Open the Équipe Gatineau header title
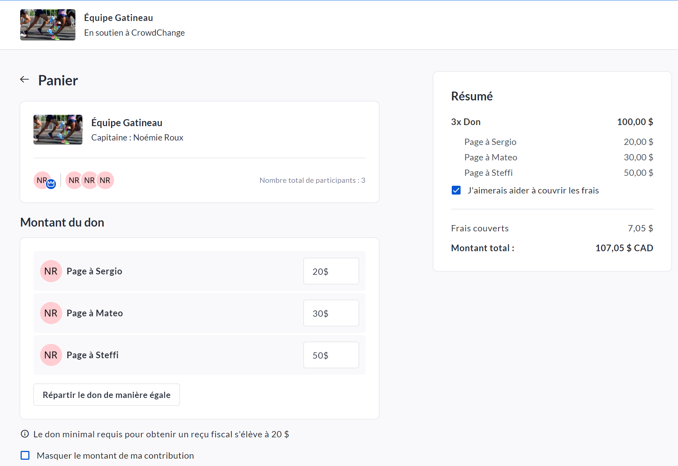The image size is (678, 466). tap(118, 18)
